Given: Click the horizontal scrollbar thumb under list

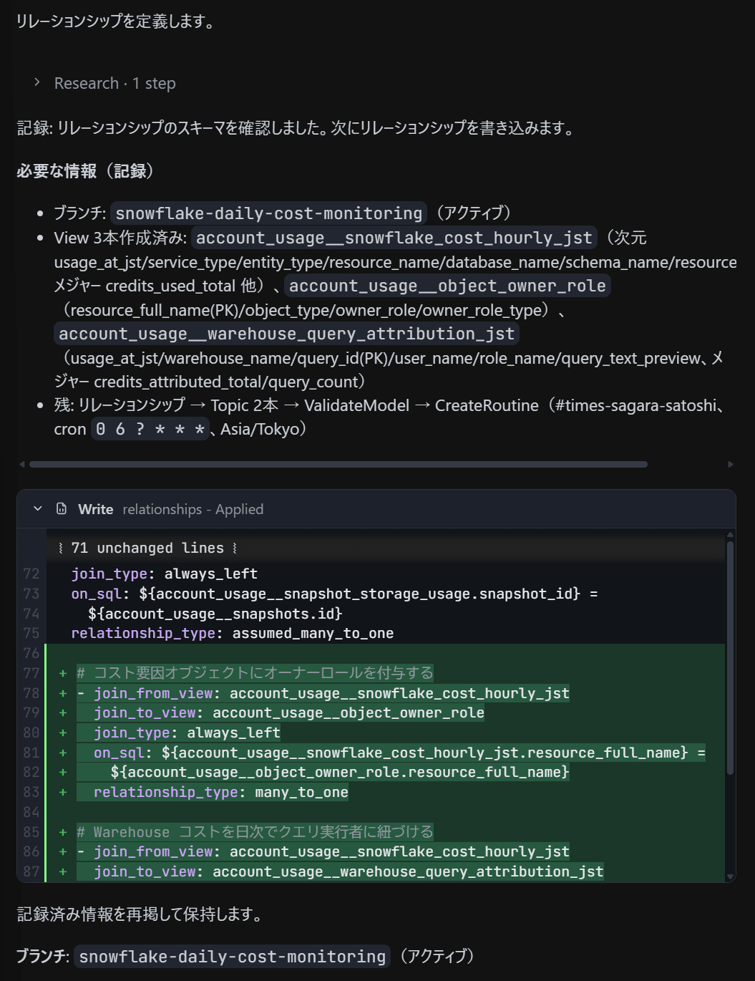Looking at the screenshot, I should [x=338, y=465].
